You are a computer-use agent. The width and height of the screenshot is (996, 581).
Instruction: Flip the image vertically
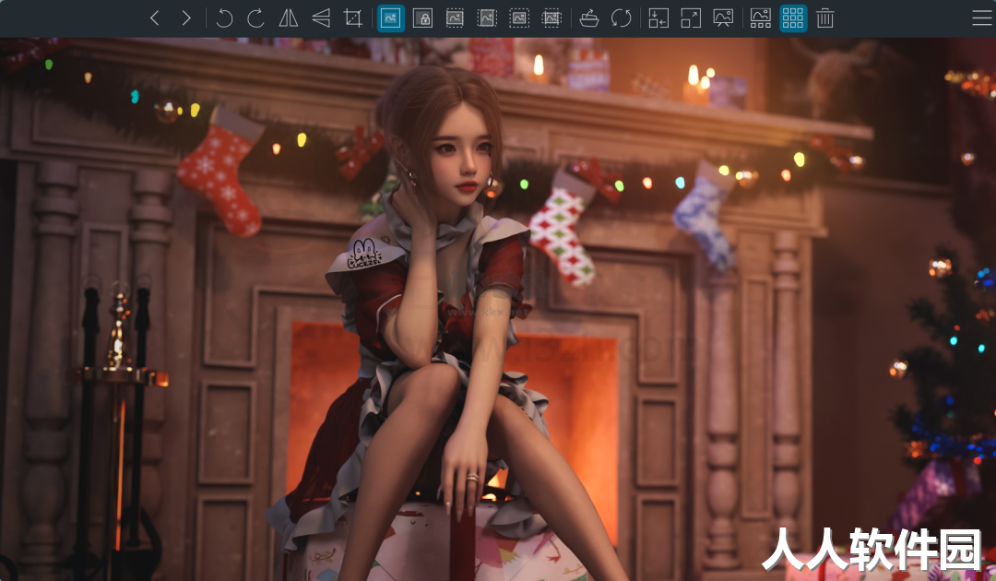[321, 18]
